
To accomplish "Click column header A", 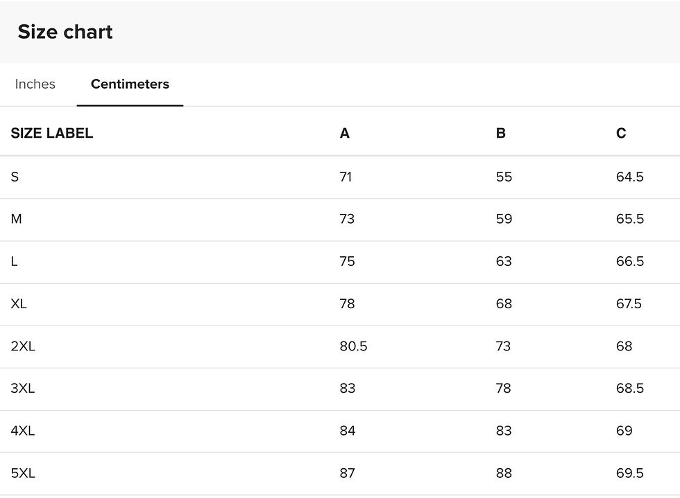I will (x=344, y=133).
